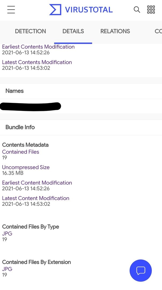162x290 pixels.
Task: Open the apps grid icon
Action: [x=151, y=9]
